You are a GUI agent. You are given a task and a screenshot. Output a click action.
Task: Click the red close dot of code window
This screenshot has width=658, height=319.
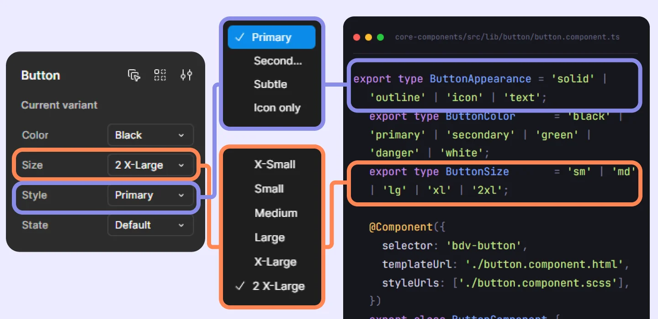coord(357,37)
